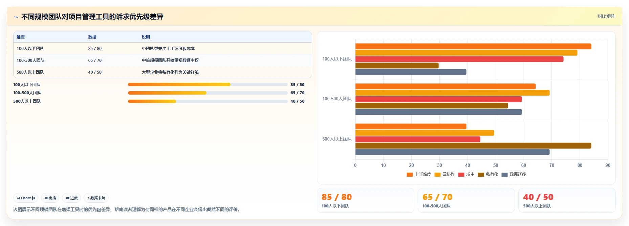
Task: Click the 500人以上团队 progress bar
Action: [208, 101]
